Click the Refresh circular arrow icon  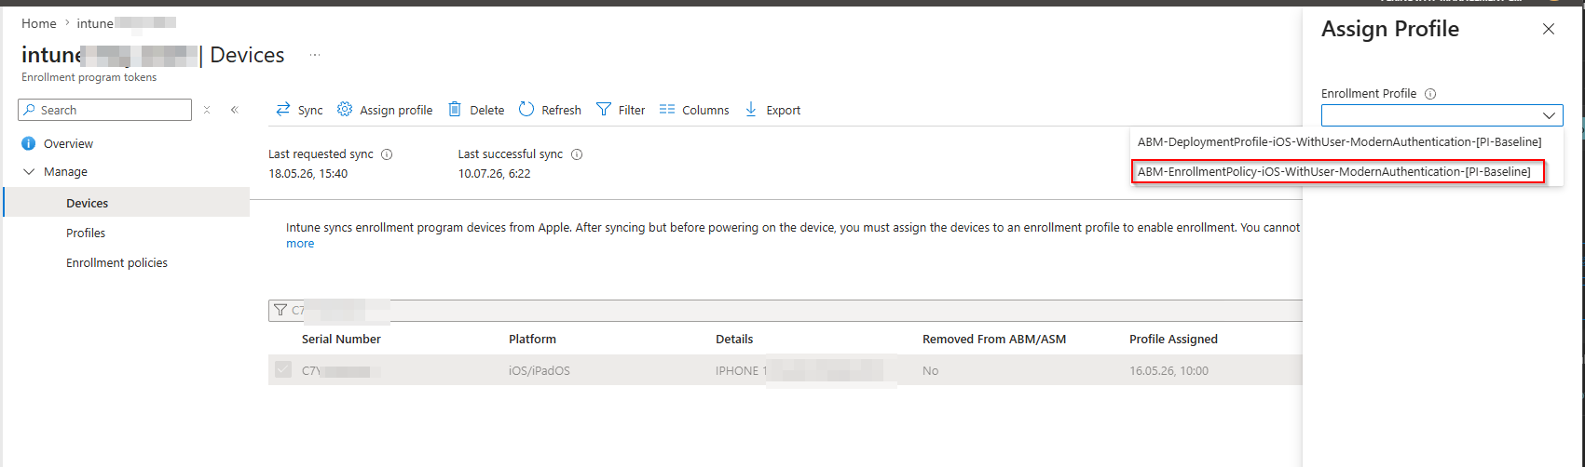[526, 110]
